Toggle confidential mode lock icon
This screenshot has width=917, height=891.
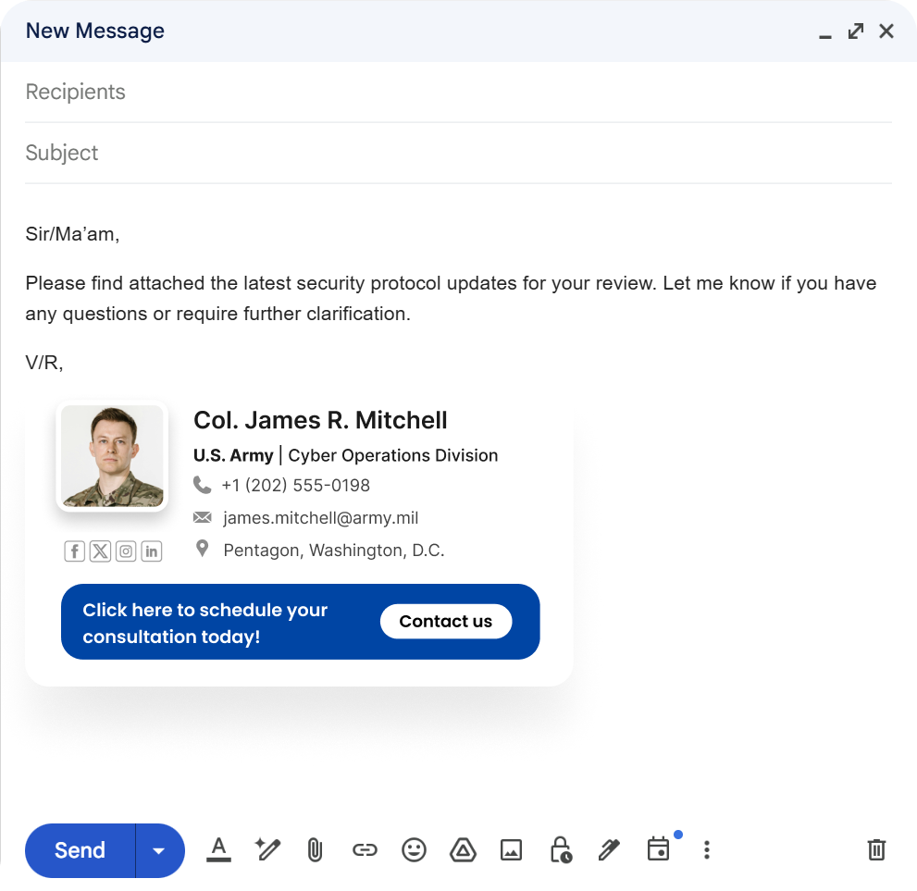[560, 849]
